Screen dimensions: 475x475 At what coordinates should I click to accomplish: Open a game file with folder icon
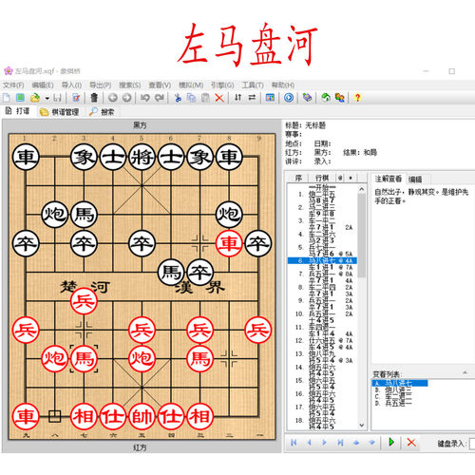(x=35, y=98)
